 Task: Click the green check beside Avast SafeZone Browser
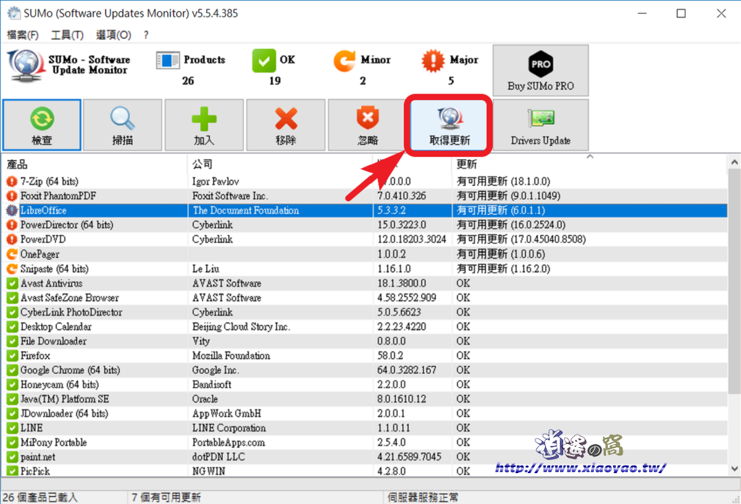pyautogui.click(x=12, y=298)
